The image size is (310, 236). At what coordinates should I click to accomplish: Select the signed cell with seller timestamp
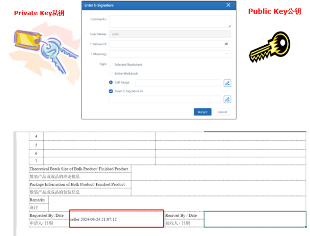click(116, 219)
